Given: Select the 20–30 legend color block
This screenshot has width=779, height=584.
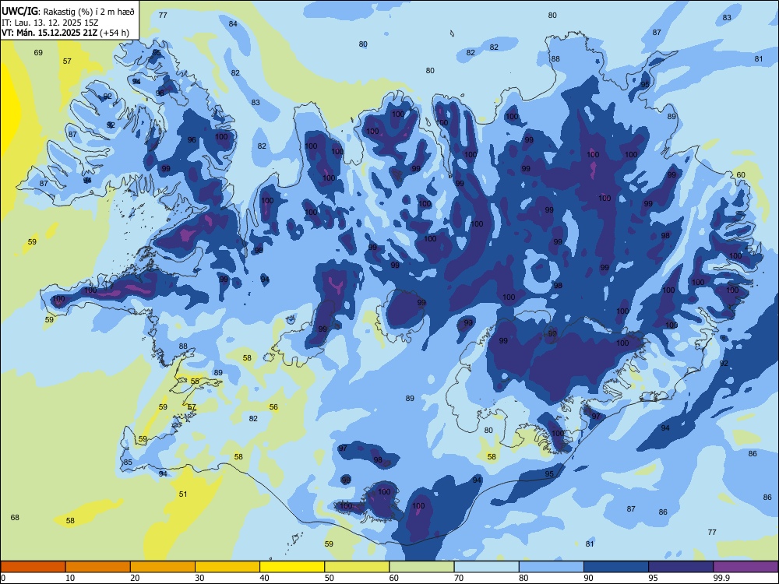Looking at the screenshot, I should 163,567.
